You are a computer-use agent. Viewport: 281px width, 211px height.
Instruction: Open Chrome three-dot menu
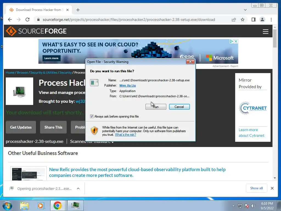271,20
